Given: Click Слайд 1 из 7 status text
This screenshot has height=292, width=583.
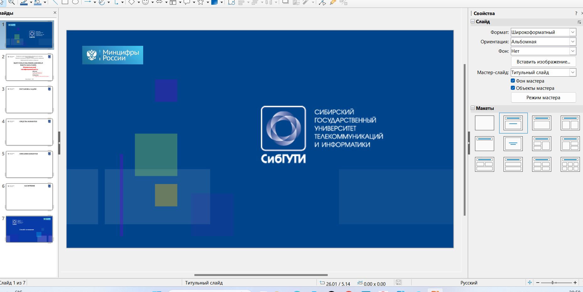Looking at the screenshot, I should [13, 283].
